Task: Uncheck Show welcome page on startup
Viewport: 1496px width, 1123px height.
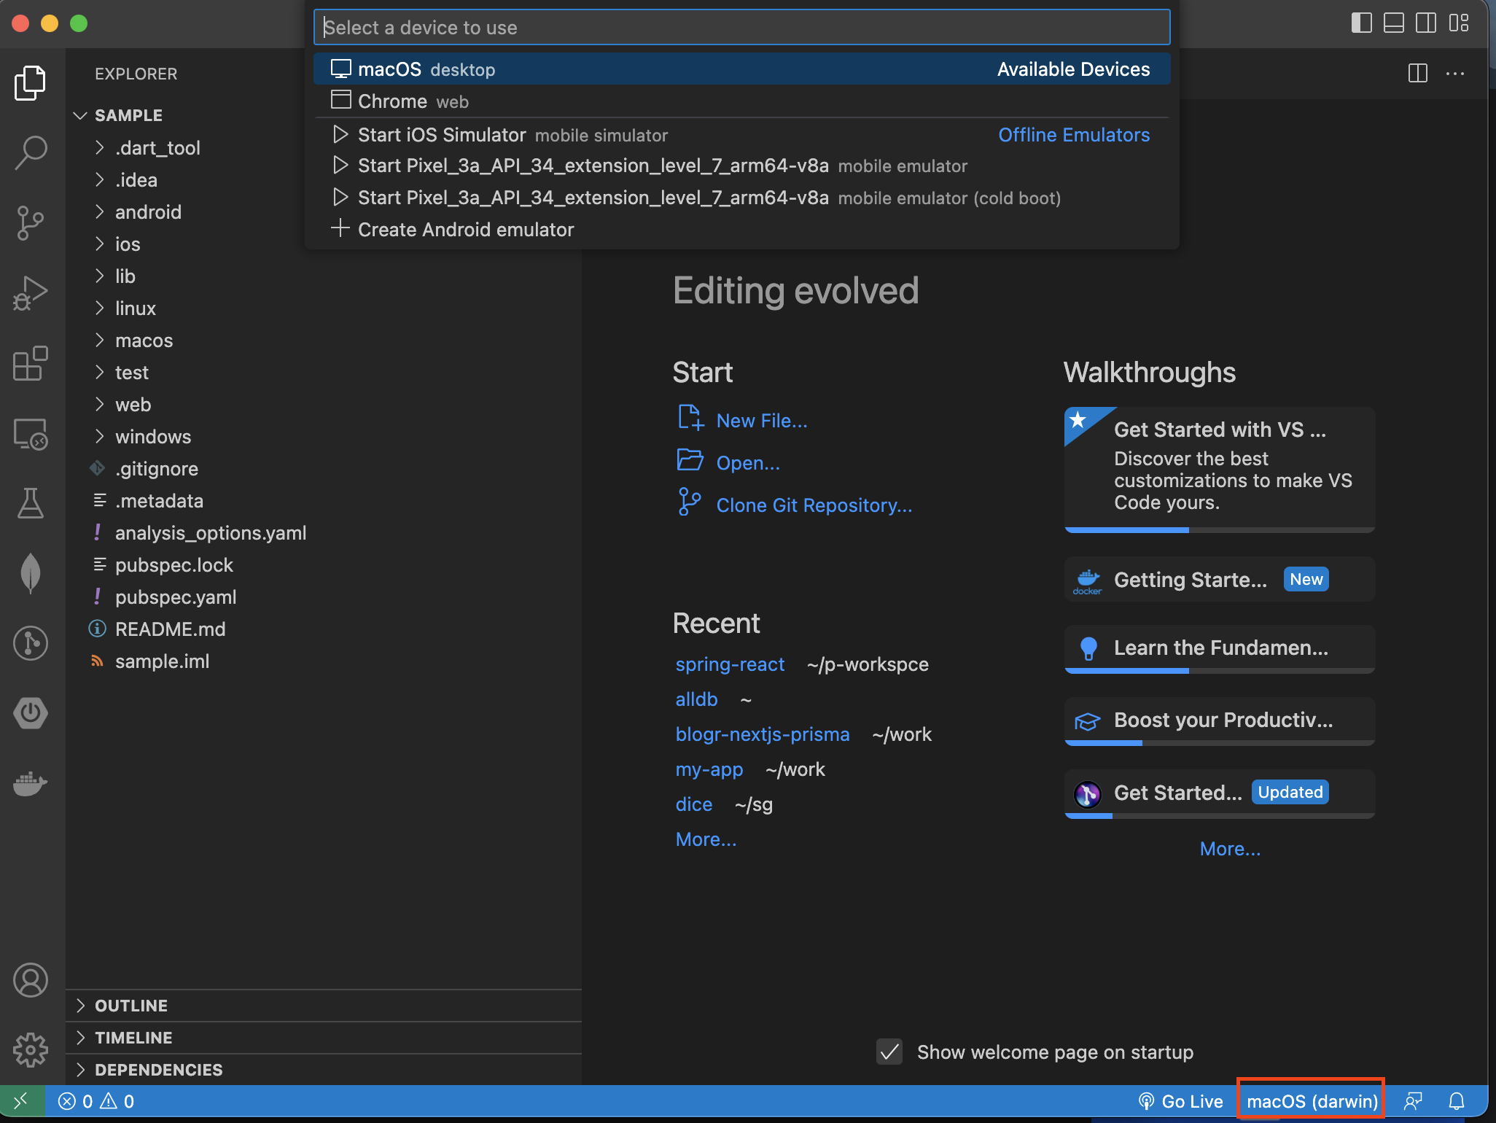Action: tap(889, 1052)
